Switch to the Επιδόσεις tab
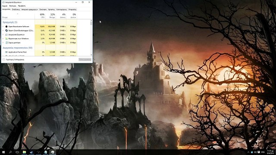 [16, 9]
